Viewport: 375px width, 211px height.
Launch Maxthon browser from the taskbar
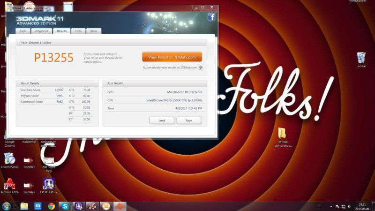(38, 206)
